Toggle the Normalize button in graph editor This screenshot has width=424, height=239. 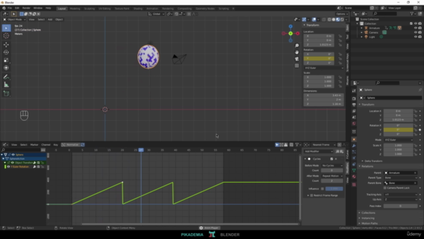click(x=70, y=145)
